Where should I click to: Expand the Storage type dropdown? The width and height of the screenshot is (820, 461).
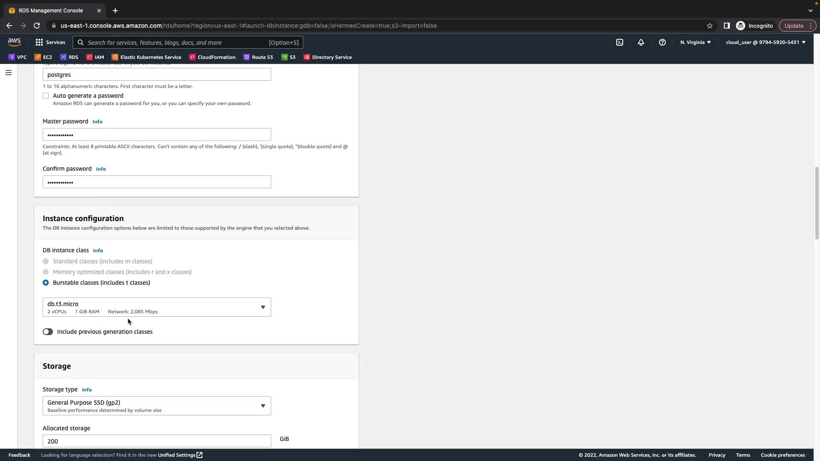coord(157,406)
